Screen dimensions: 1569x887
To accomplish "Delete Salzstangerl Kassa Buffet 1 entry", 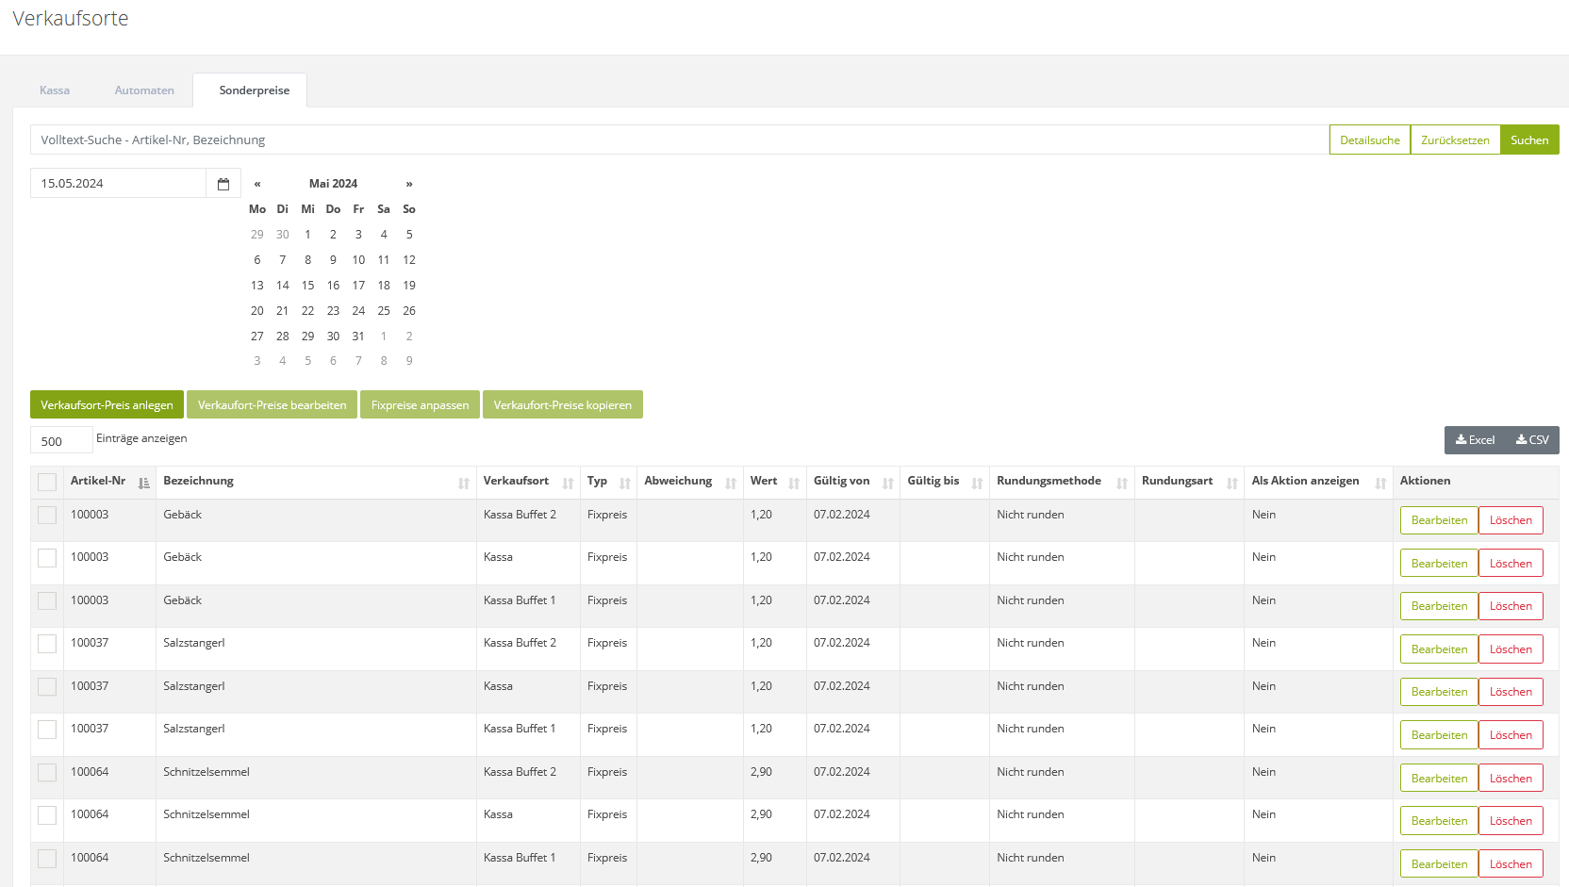I will coord(1511,735).
